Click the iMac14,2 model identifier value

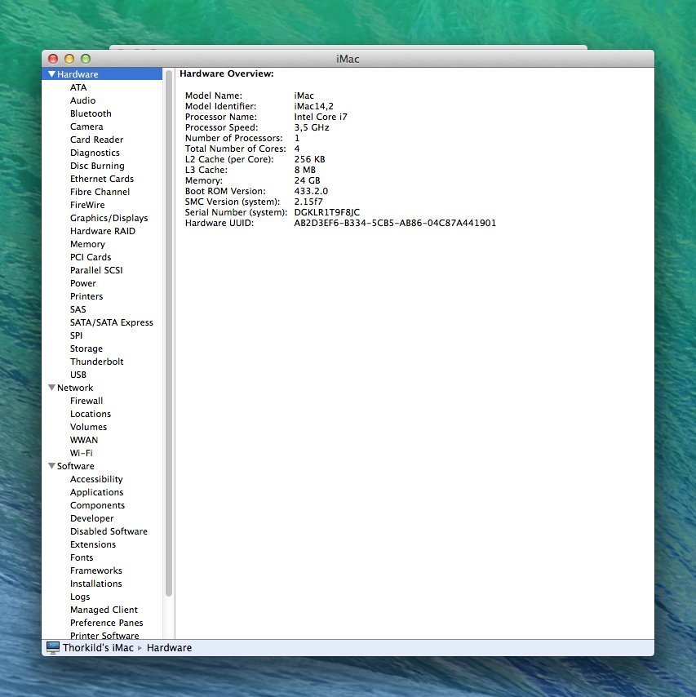pos(314,106)
